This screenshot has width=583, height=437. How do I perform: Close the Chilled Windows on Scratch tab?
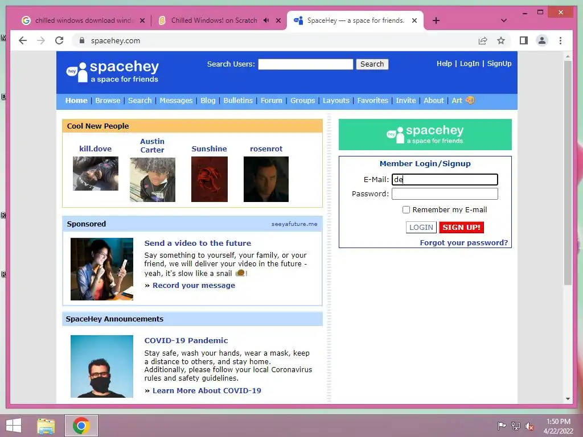278,20
